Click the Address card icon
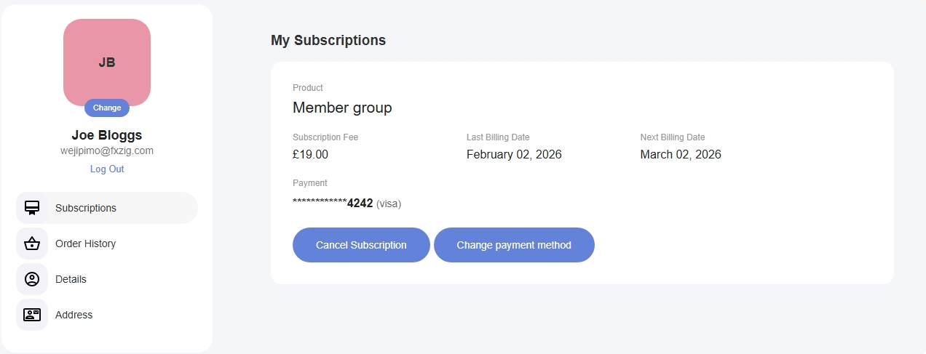This screenshot has width=926, height=354. 32,315
